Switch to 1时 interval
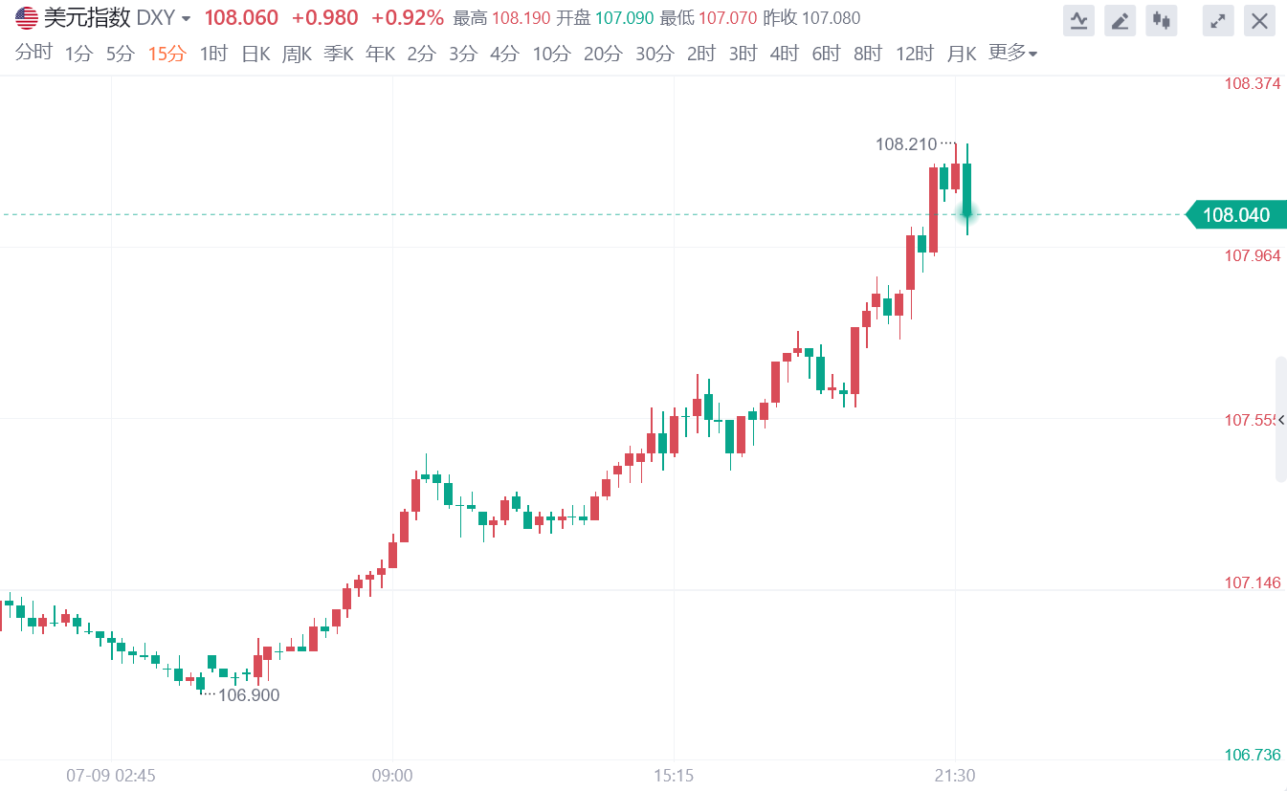 pos(213,55)
